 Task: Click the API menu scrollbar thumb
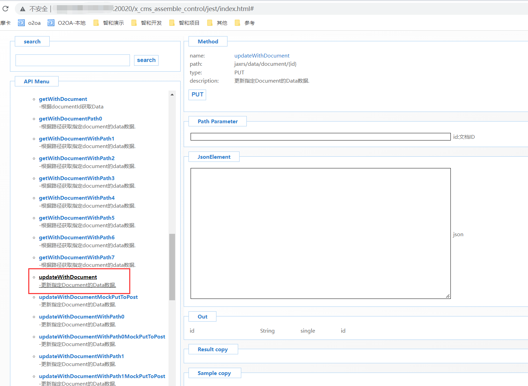coord(172,267)
